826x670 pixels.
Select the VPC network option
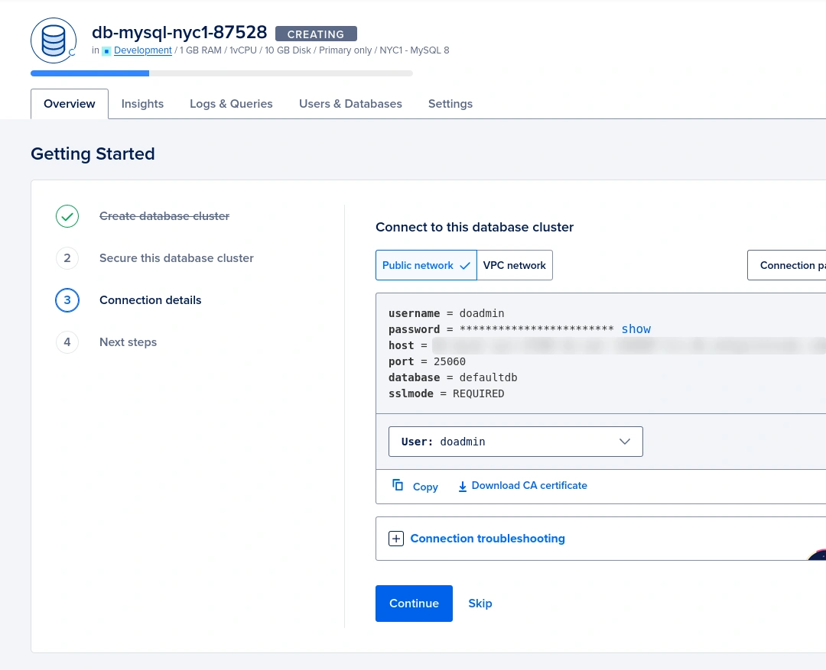click(x=515, y=265)
